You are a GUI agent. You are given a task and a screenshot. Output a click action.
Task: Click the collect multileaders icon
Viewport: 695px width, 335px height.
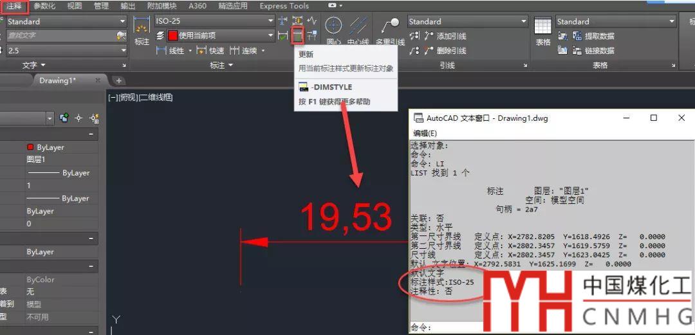(414, 51)
